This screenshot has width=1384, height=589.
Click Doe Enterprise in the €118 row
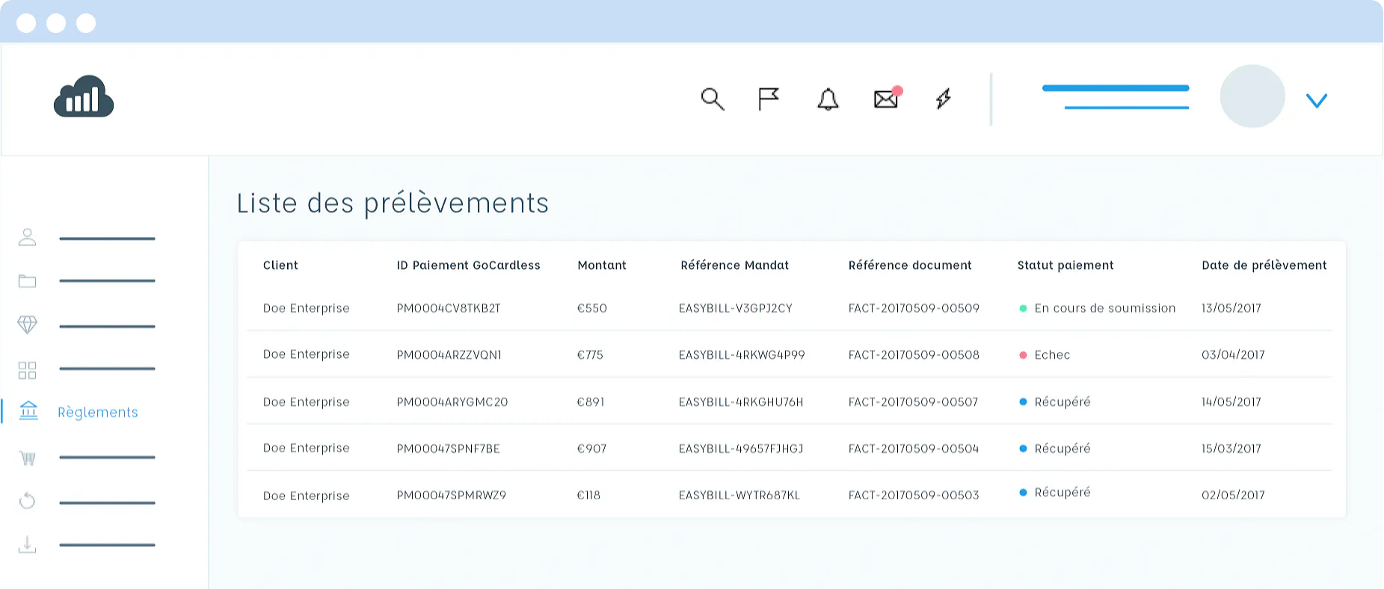pos(306,496)
